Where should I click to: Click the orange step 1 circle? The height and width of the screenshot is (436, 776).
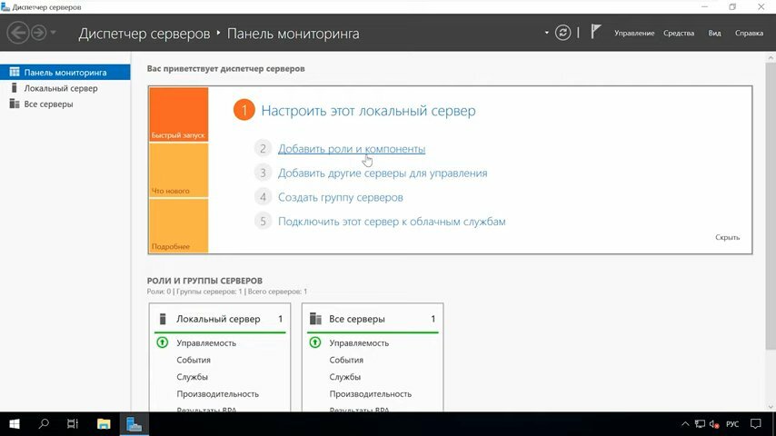244,110
